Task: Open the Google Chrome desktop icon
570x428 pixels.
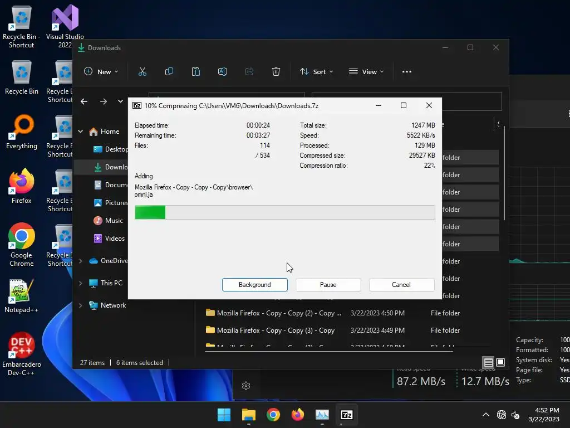Action: tap(22, 245)
